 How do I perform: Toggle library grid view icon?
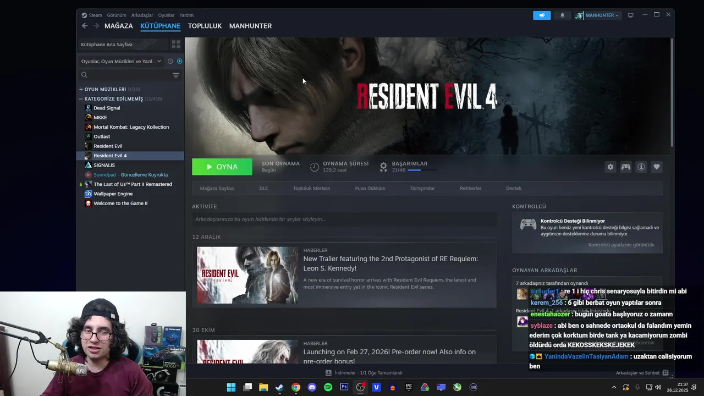(176, 44)
